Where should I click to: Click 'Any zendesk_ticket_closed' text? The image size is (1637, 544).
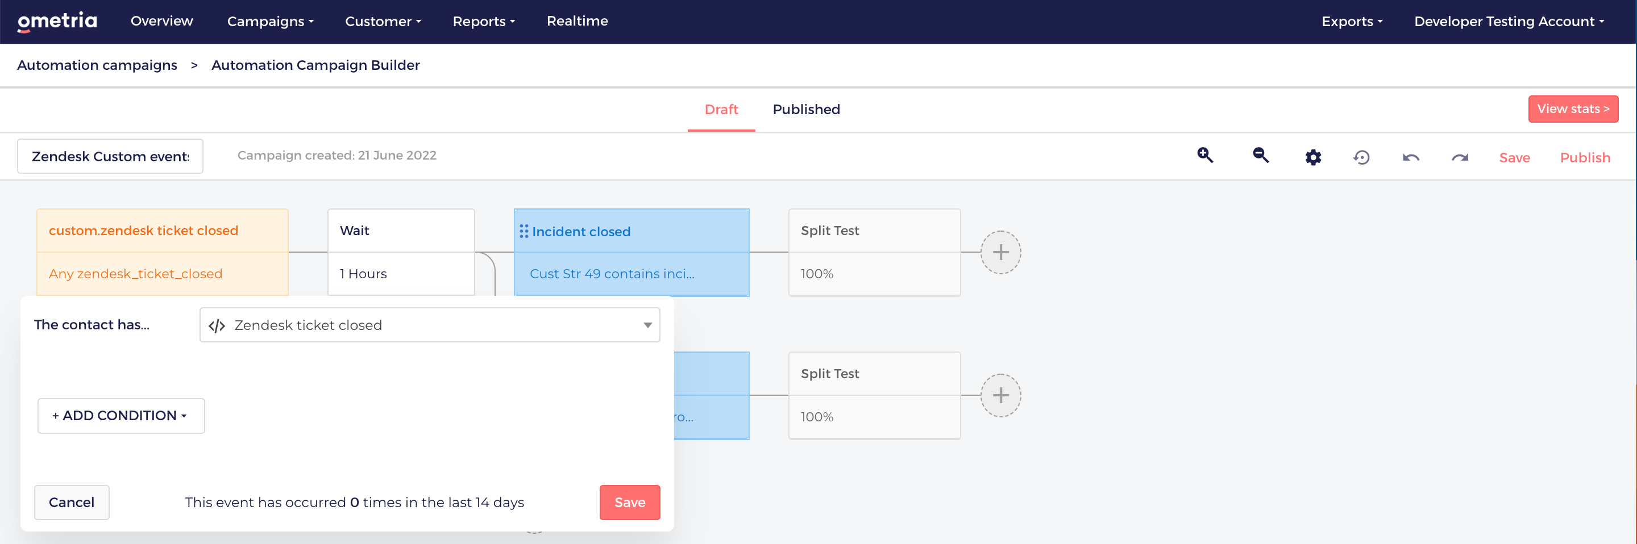tap(135, 274)
